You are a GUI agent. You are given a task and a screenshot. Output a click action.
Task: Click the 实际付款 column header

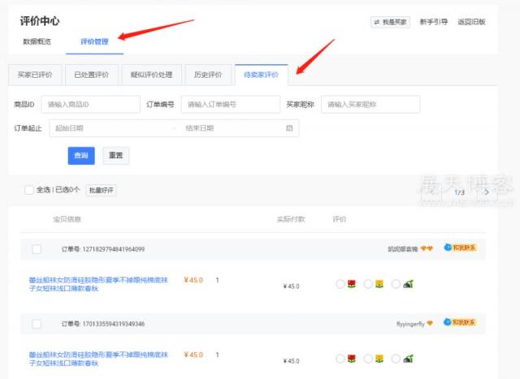click(x=291, y=219)
